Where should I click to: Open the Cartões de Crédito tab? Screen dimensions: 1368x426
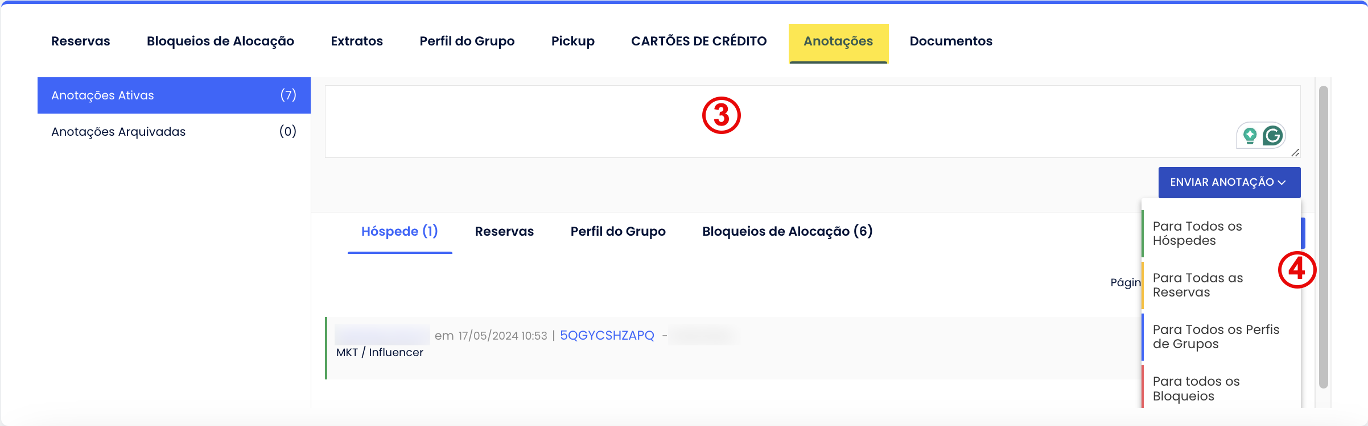pos(699,41)
